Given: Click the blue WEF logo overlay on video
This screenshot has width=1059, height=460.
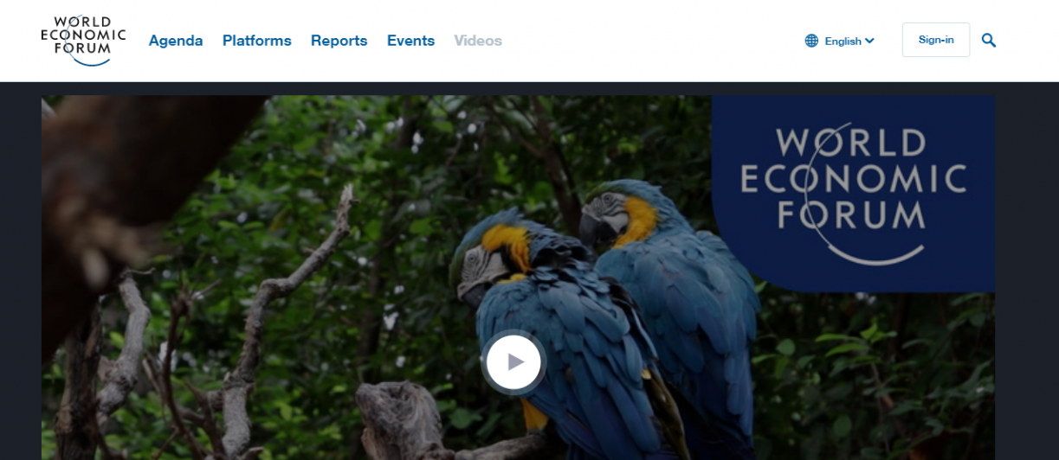Looking at the screenshot, I should tap(853, 194).
